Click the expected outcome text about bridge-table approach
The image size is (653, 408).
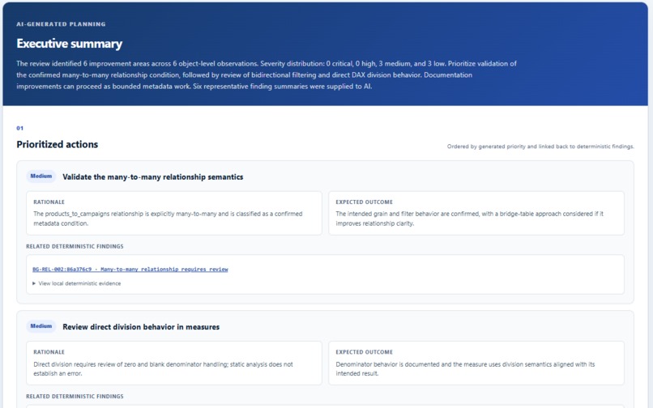[x=469, y=219]
